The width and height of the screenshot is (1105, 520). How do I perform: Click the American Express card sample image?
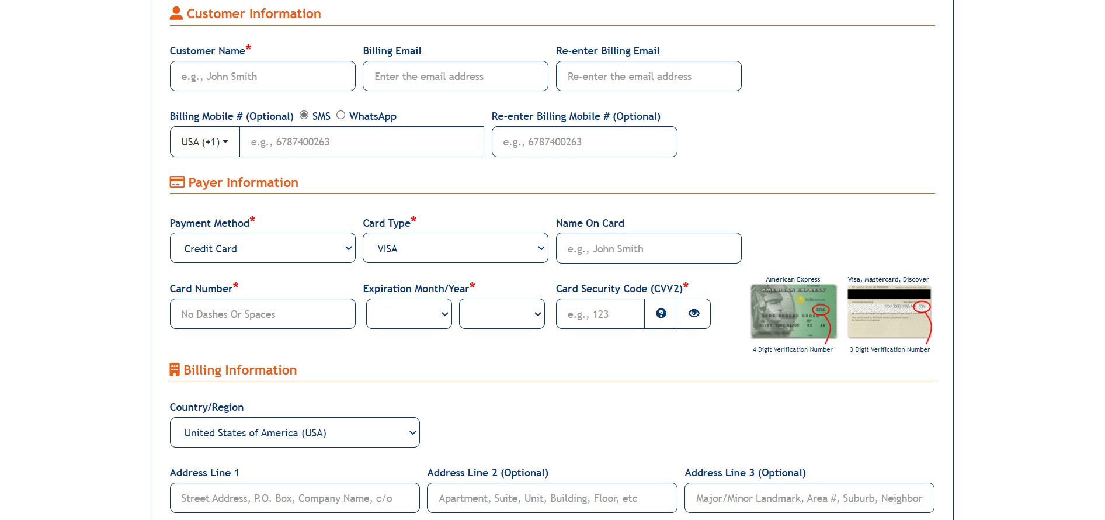[x=793, y=311]
